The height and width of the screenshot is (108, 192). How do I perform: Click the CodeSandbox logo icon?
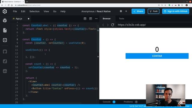point(5,11)
